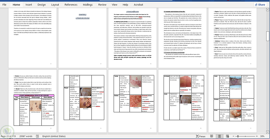Screen dimensions: 270x139
Task: Click the Folliculitis photo
Action: tap(135, 101)
